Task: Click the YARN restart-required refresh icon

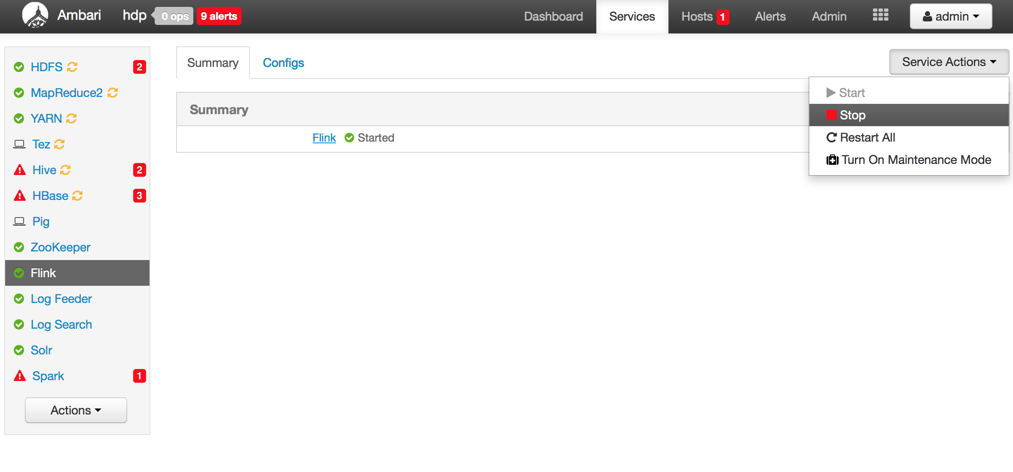Action: coord(71,118)
